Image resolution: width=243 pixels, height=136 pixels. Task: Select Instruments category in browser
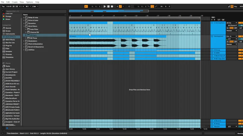pos(10,34)
